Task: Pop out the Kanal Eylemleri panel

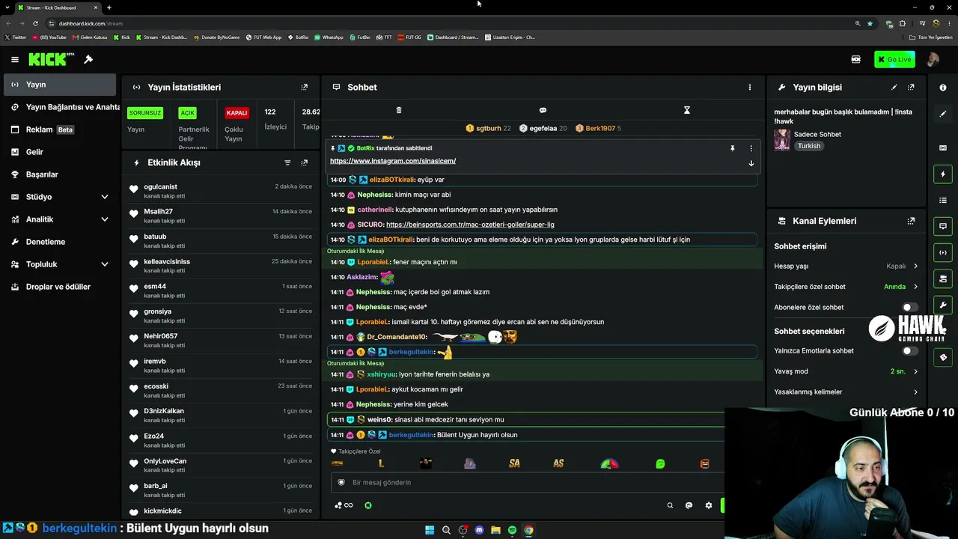Action: [911, 221]
